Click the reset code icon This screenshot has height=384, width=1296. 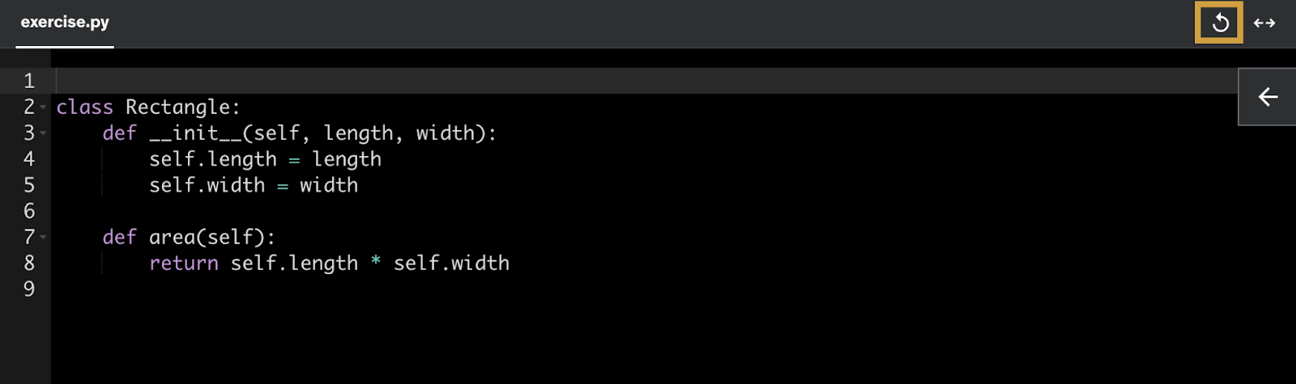tap(1219, 23)
